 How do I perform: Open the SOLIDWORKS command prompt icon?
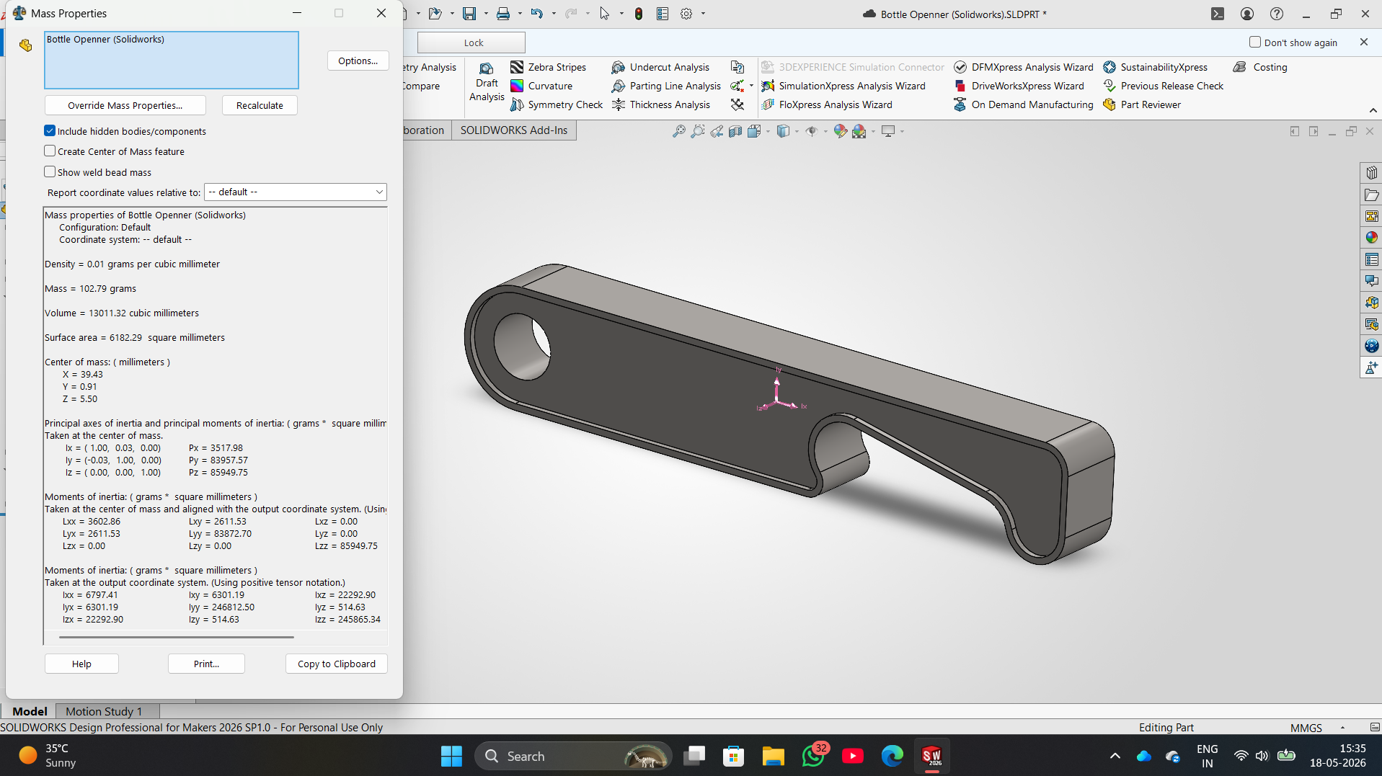[1218, 14]
